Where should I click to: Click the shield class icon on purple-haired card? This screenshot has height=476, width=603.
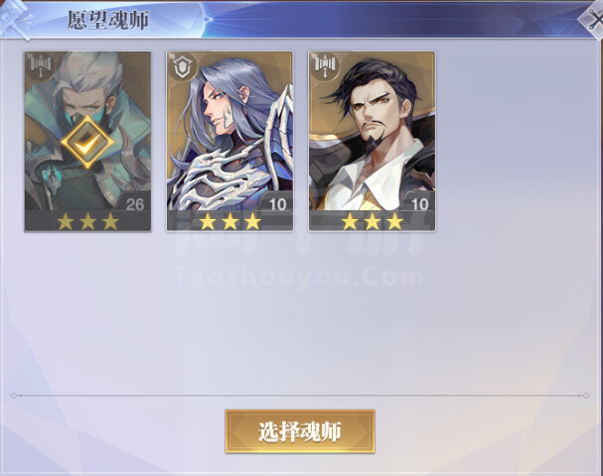pyautogui.click(x=182, y=66)
